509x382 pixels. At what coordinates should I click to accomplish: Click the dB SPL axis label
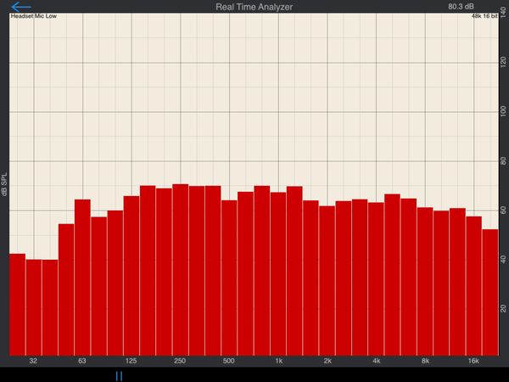4,185
